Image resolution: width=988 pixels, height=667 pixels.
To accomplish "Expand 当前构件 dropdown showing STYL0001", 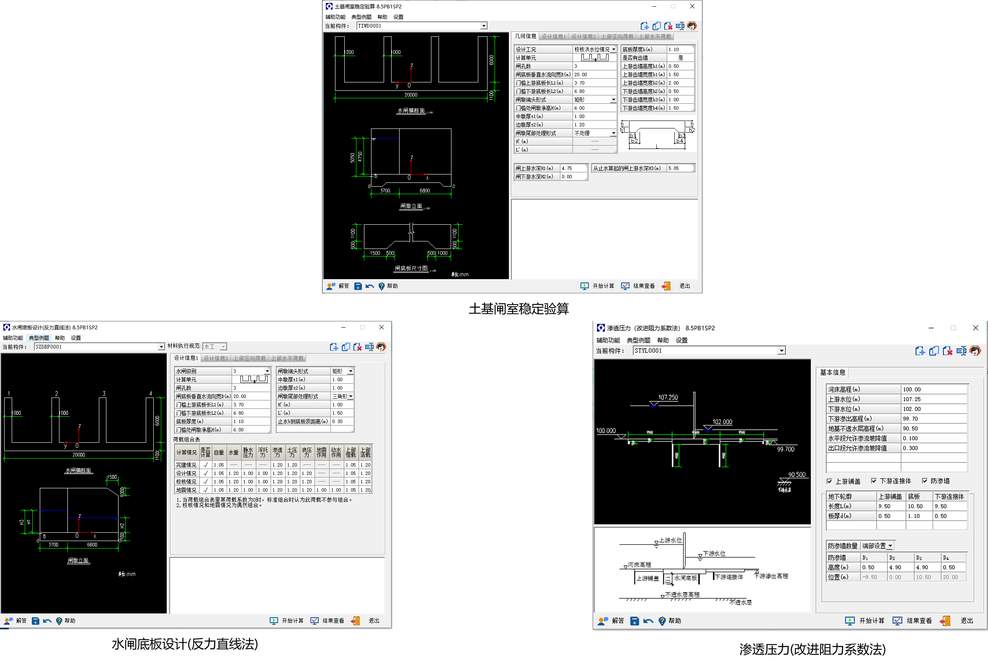I will pyautogui.click(x=782, y=351).
